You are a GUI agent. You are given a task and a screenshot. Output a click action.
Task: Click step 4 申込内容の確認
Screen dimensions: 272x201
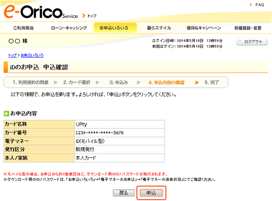(166, 83)
